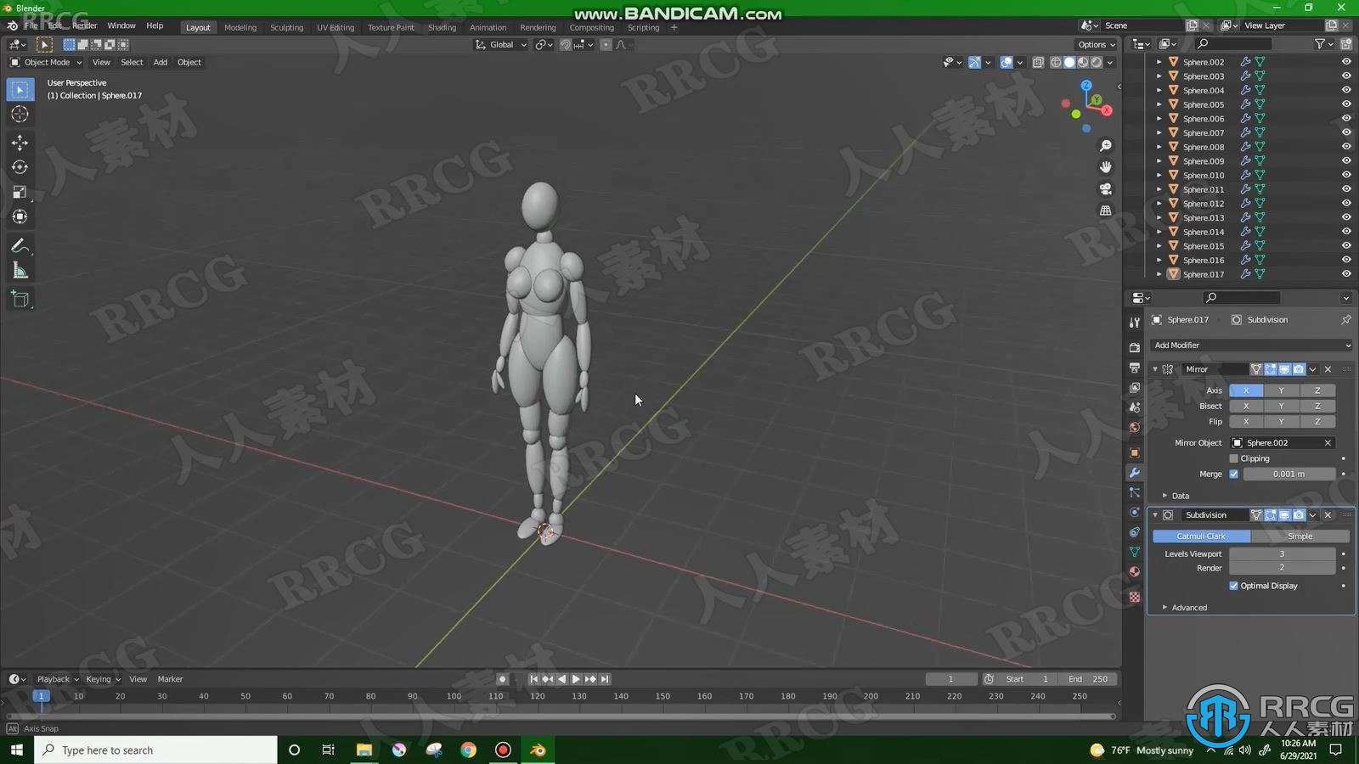This screenshot has height=764, width=1359.
Task: Open the Add Modifier dropdown
Action: click(1251, 345)
